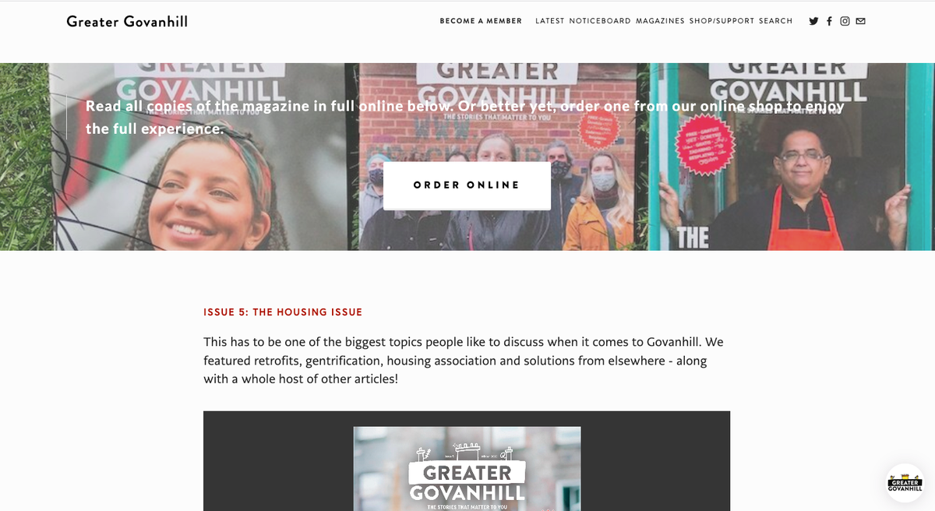935x511 pixels.
Task: Click the Order Online button
Action: coord(467,185)
